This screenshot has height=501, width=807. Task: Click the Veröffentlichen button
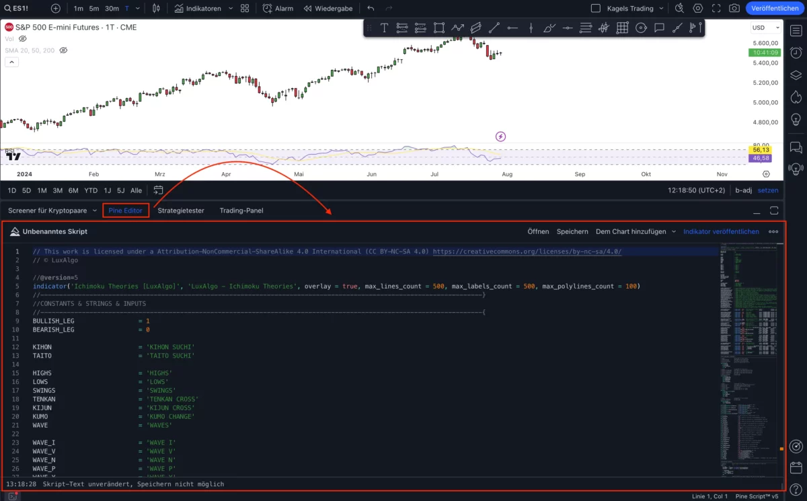coord(774,8)
